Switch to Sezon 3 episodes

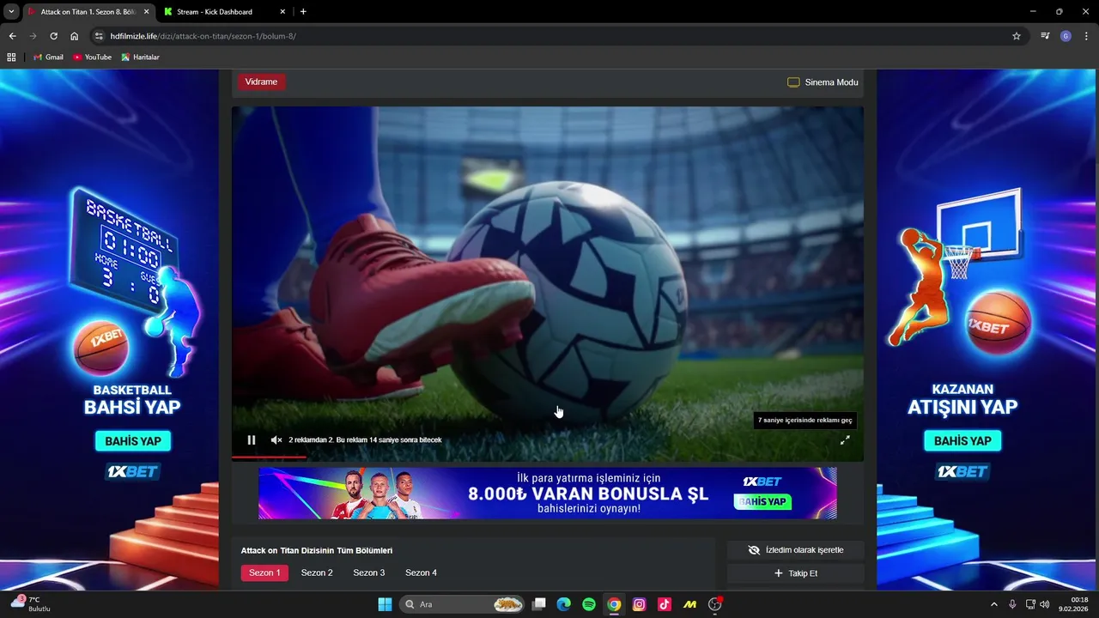coord(369,573)
